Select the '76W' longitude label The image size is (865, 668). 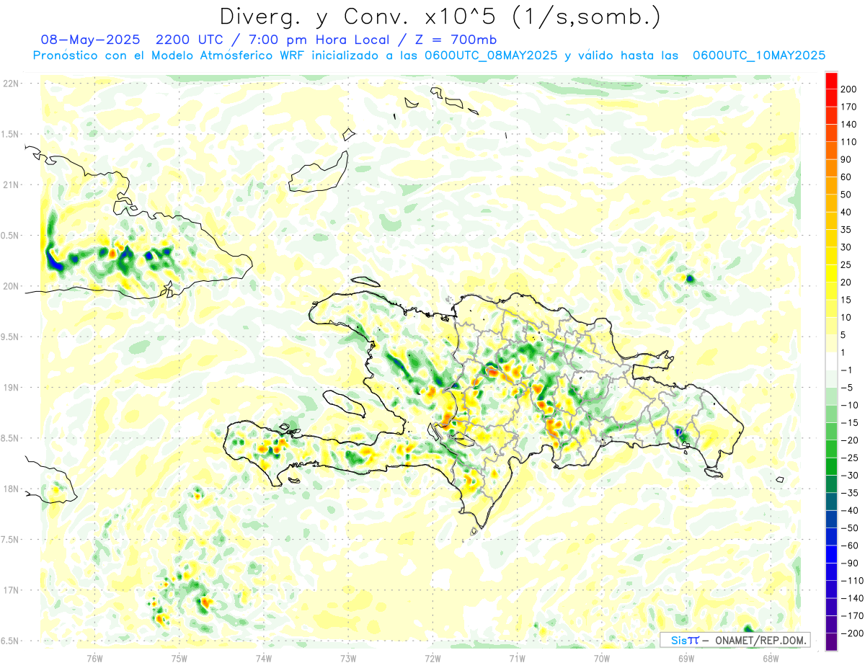[x=94, y=659]
